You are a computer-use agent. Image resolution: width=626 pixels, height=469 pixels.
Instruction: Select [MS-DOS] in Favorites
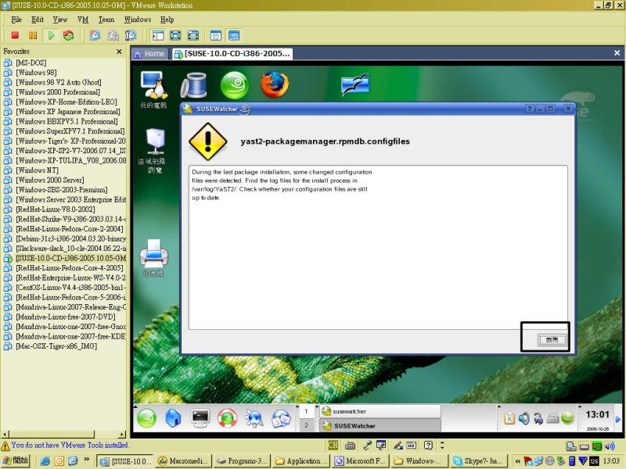coord(31,63)
